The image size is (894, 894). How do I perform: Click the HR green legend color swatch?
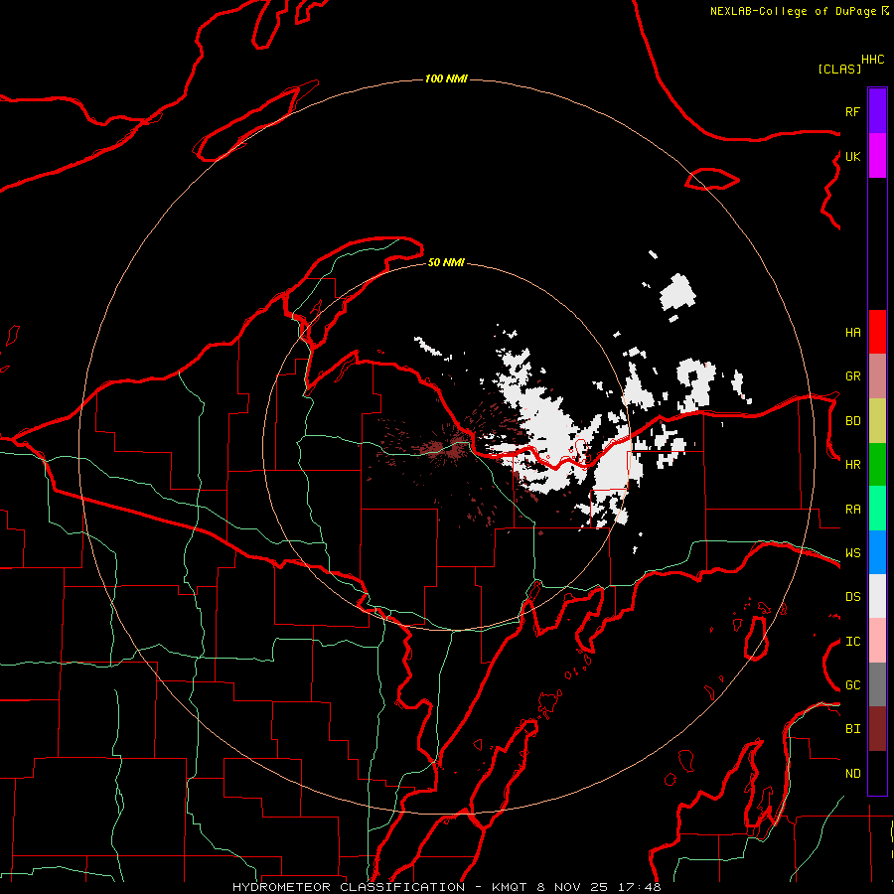click(x=877, y=465)
